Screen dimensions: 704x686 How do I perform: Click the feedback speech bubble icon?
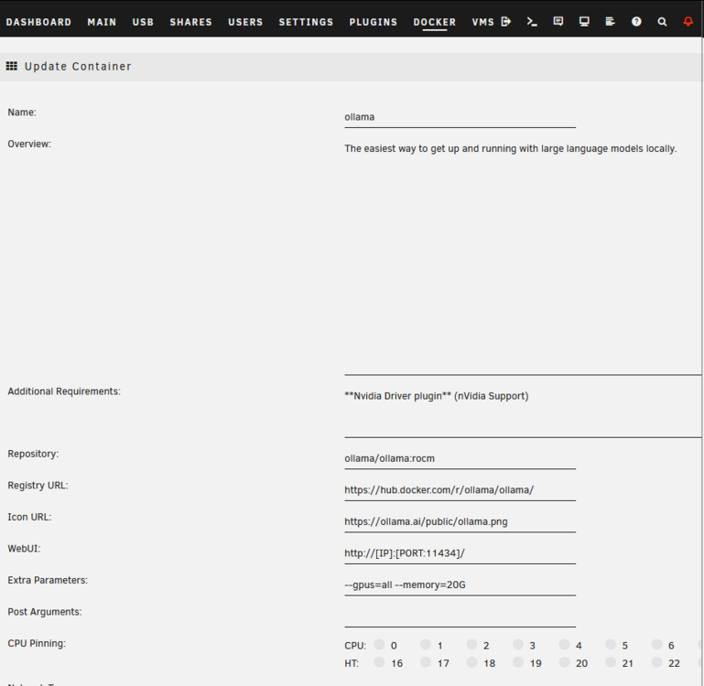[x=558, y=22]
